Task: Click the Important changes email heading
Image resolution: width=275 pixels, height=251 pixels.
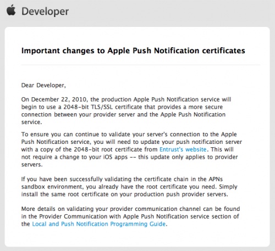Action: pos(133,51)
